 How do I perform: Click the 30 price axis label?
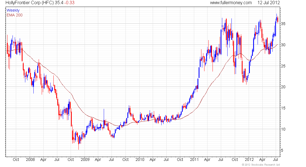(283, 45)
